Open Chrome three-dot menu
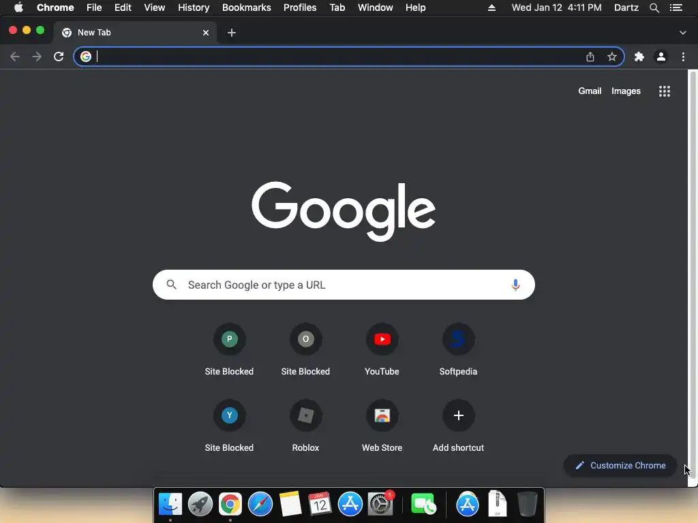The width and height of the screenshot is (698, 523). click(683, 57)
